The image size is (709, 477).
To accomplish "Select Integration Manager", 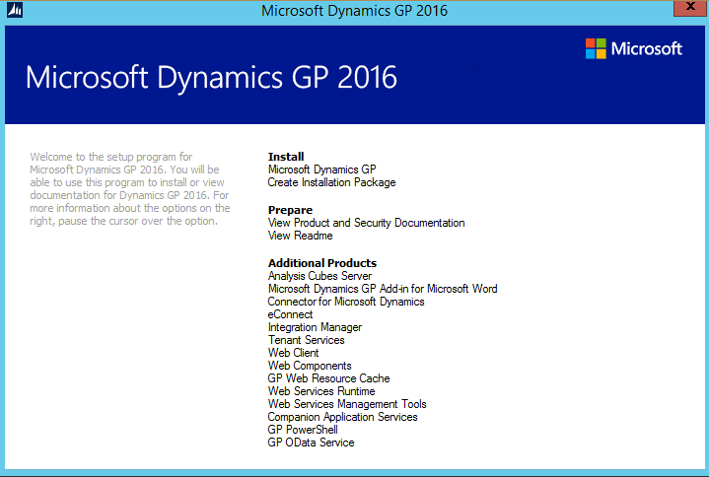I will tap(315, 327).
